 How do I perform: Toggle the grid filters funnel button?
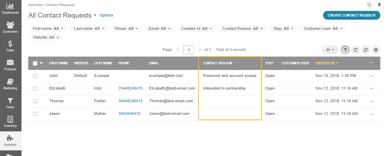coord(345,50)
